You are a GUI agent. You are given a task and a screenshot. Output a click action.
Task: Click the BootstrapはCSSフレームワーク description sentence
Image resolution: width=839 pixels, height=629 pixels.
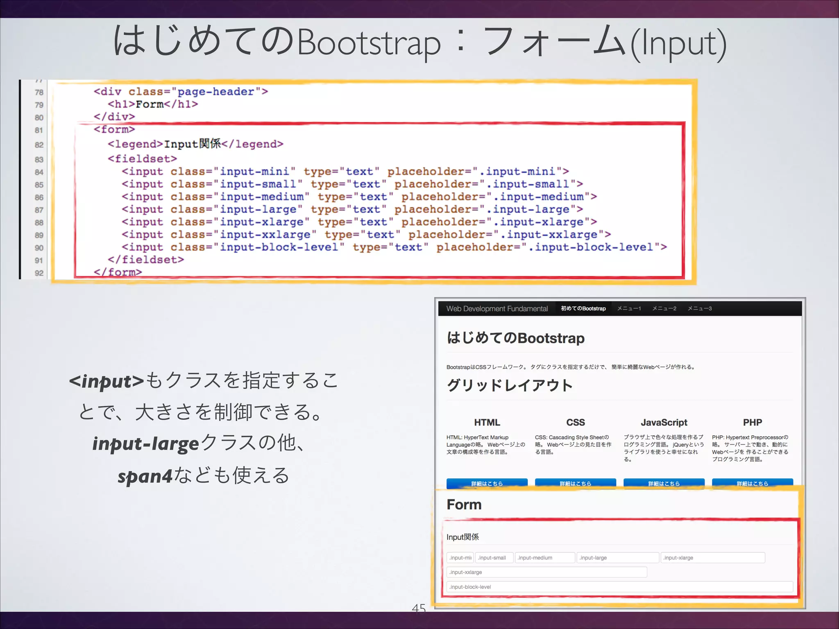point(571,367)
